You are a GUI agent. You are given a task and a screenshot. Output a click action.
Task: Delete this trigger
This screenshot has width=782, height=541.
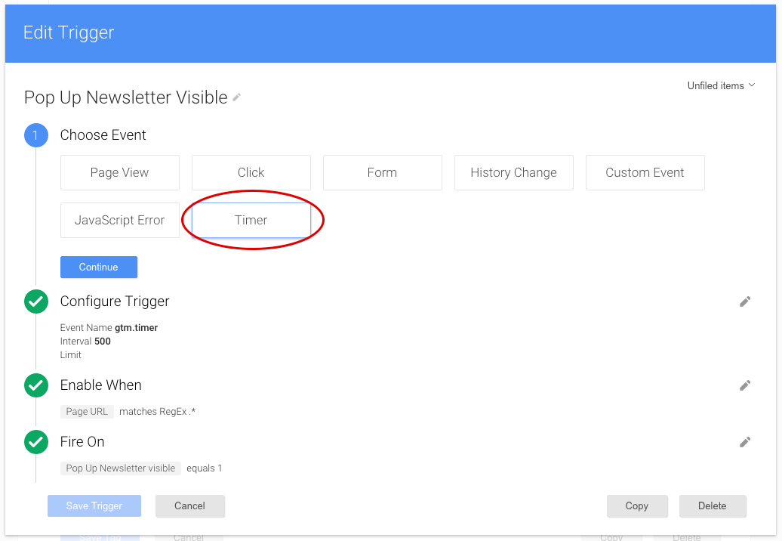pos(713,506)
